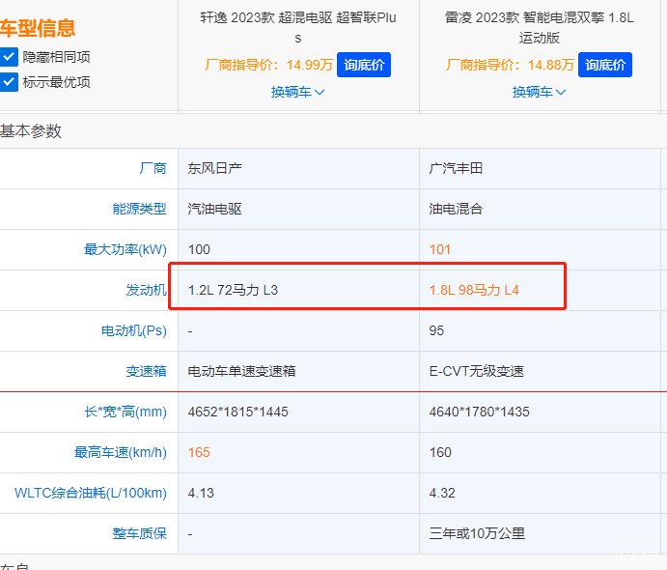Click the 能源类型 parameter label
Screen dimensions: 667x570
(x=139, y=209)
